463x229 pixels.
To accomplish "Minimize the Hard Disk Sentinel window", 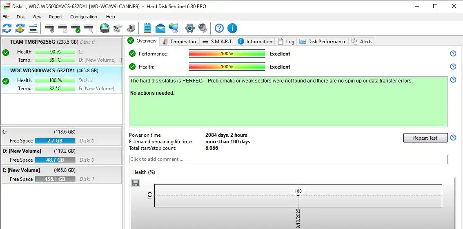I will point(416,6).
